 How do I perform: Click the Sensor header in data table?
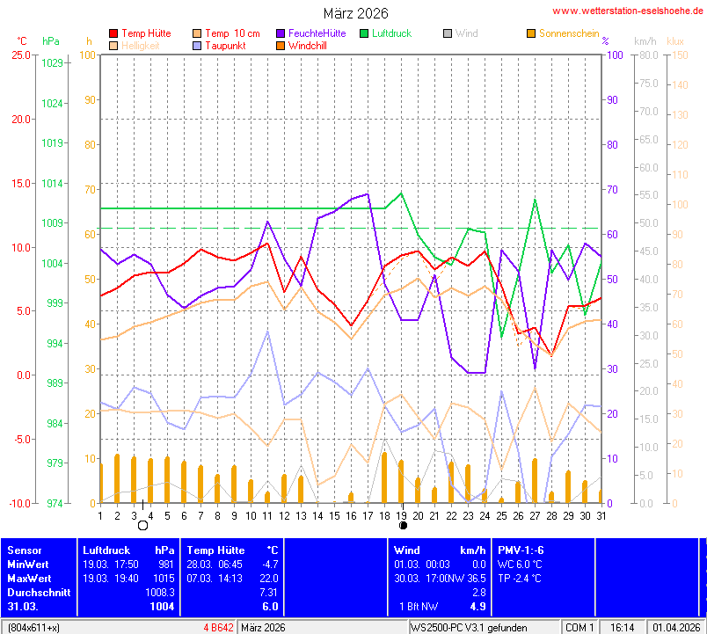(25, 550)
